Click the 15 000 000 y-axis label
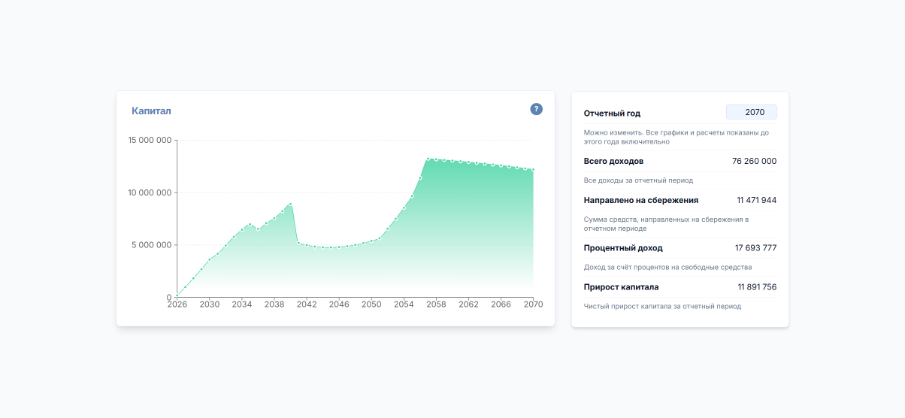905x418 pixels. (x=150, y=140)
